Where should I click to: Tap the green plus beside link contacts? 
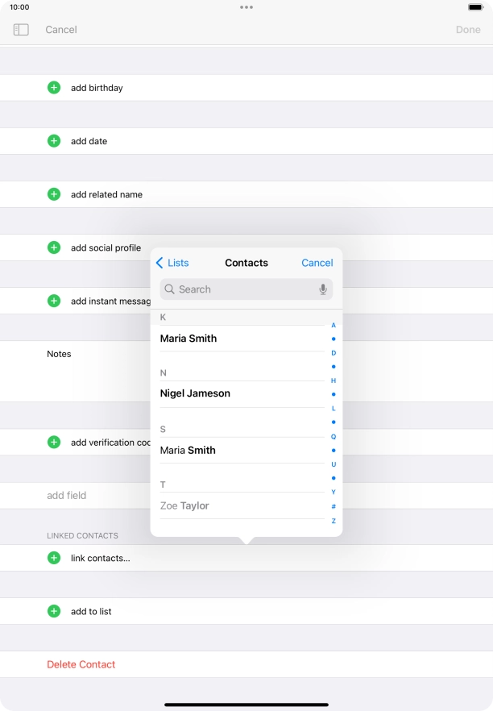tap(54, 558)
